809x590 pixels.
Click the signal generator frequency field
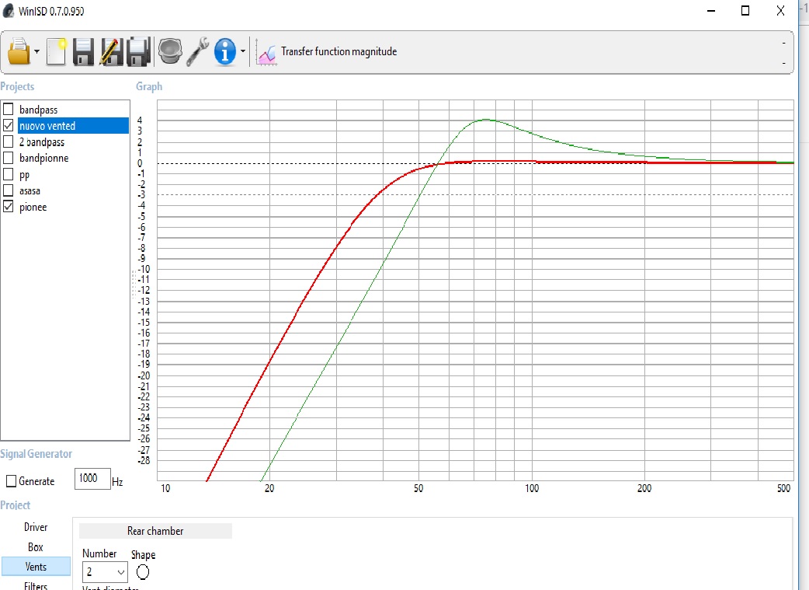click(x=92, y=479)
